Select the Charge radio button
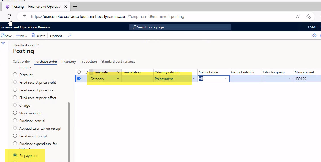 point(15,106)
